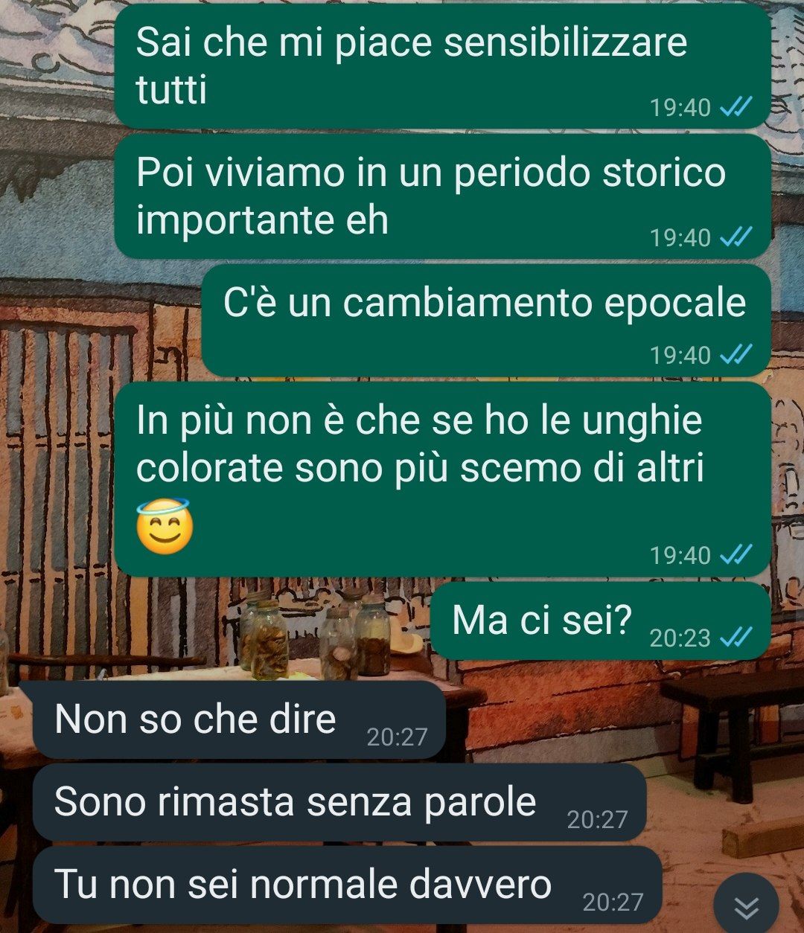
Task: Click read receipt ticks on "Ma ci sei?"
Action: click(x=737, y=637)
